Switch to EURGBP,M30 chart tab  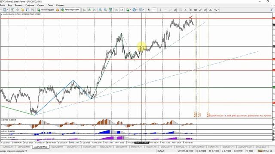(89, 147)
